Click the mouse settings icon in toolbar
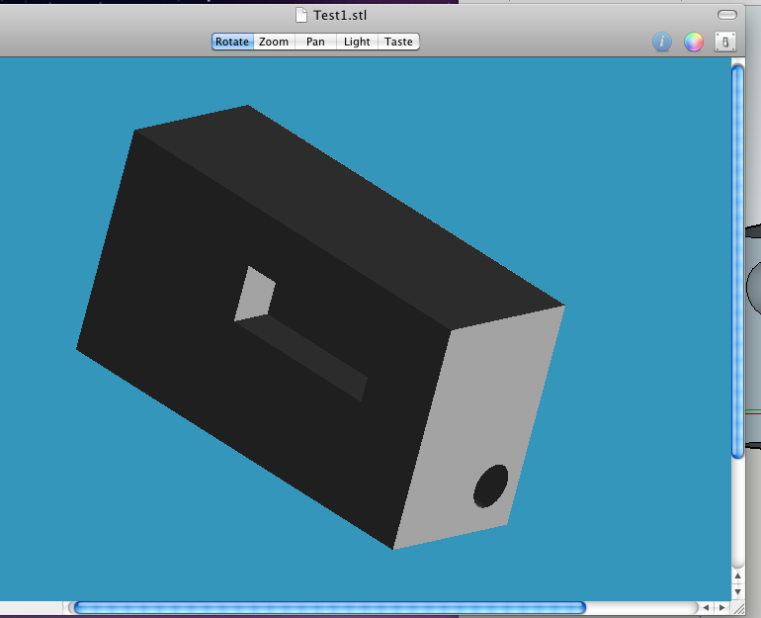 (x=725, y=42)
